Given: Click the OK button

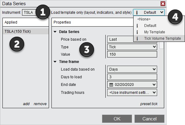Looking at the screenshot, I should 117,119.
